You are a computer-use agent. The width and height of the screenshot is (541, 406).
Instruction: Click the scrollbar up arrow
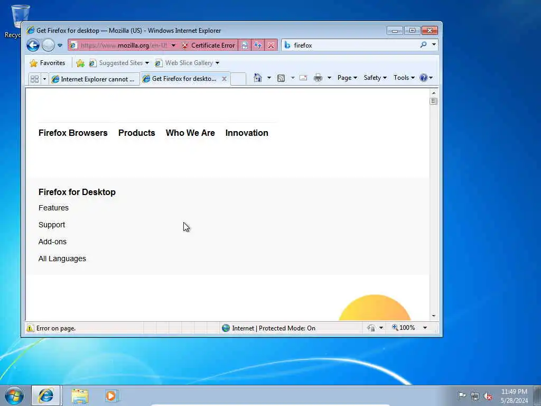click(434, 93)
